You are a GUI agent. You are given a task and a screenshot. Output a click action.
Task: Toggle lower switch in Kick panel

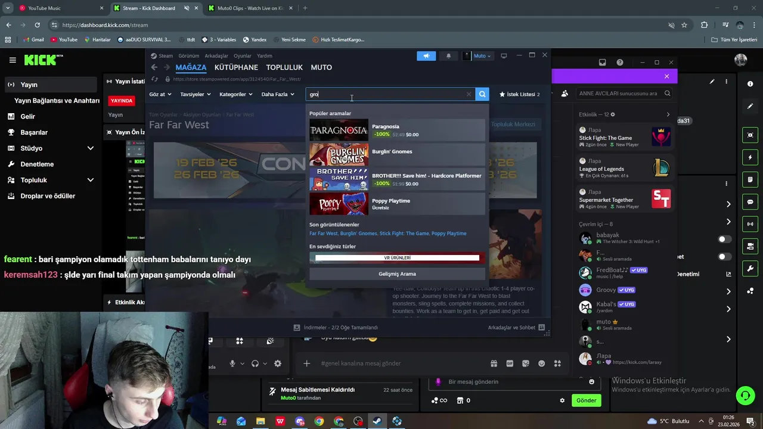pos(724,257)
